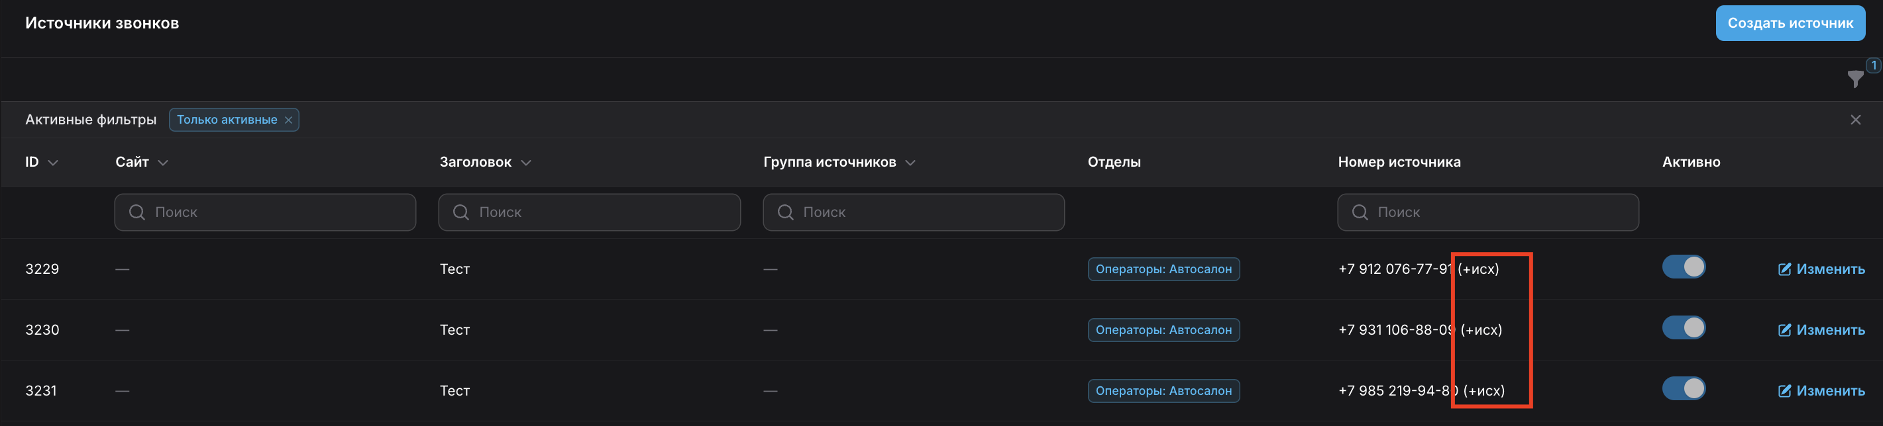The height and width of the screenshot is (426, 1883).
Task: Sort by the ID column chevron
Action: click(x=54, y=163)
